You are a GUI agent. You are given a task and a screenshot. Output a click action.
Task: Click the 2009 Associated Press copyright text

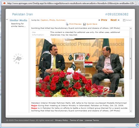pos(30,120)
